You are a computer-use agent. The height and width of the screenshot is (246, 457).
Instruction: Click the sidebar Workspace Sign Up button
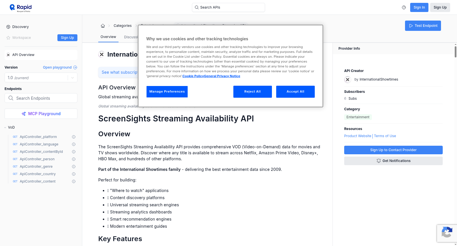tap(67, 38)
